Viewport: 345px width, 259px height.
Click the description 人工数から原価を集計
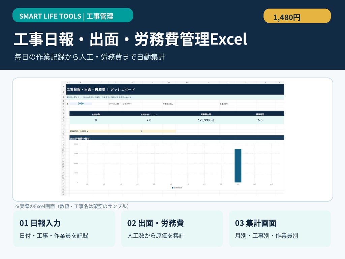[x=156, y=236]
